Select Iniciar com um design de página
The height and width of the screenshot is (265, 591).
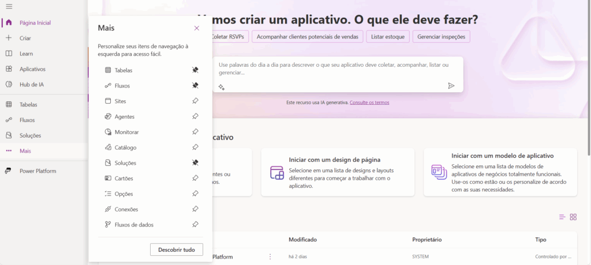[338, 172]
